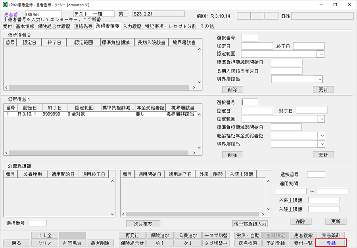Open the 禁忌薬剤 contraindicated drugs screen
357x248 pixels.
click(330, 235)
